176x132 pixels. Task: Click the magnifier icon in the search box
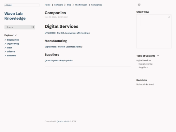click(33, 27)
